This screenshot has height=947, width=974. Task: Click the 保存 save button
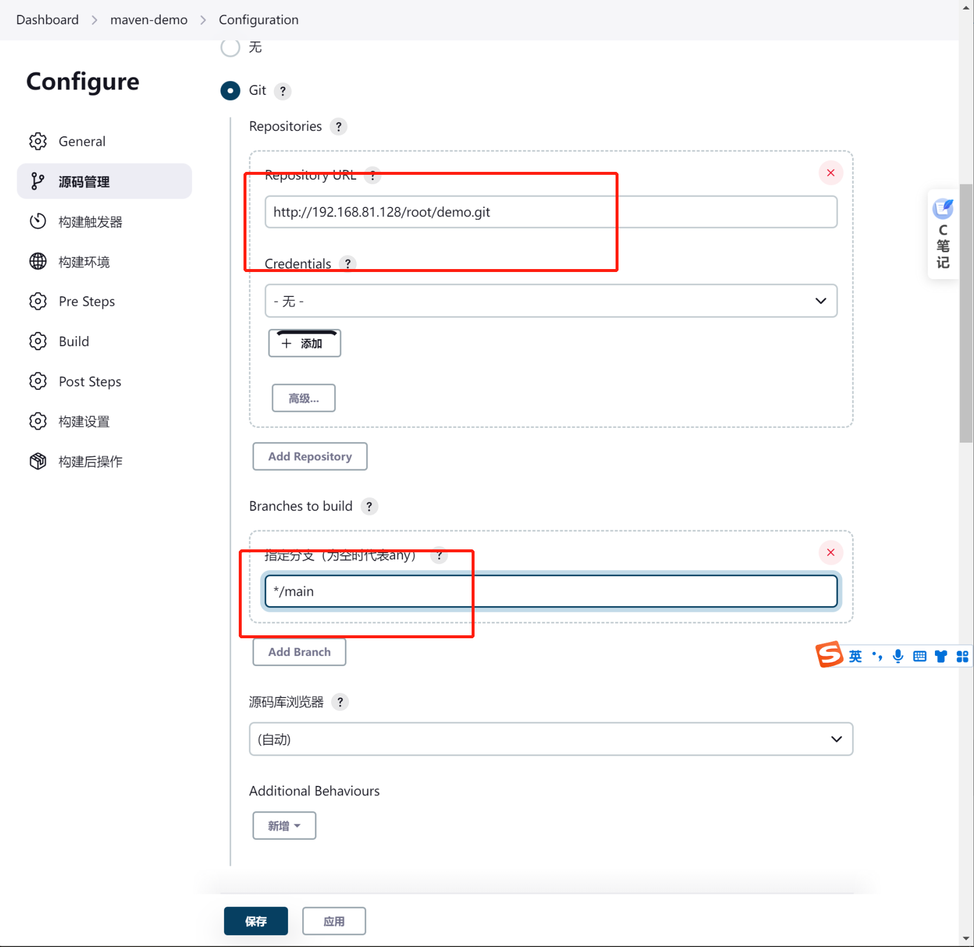[256, 921]
